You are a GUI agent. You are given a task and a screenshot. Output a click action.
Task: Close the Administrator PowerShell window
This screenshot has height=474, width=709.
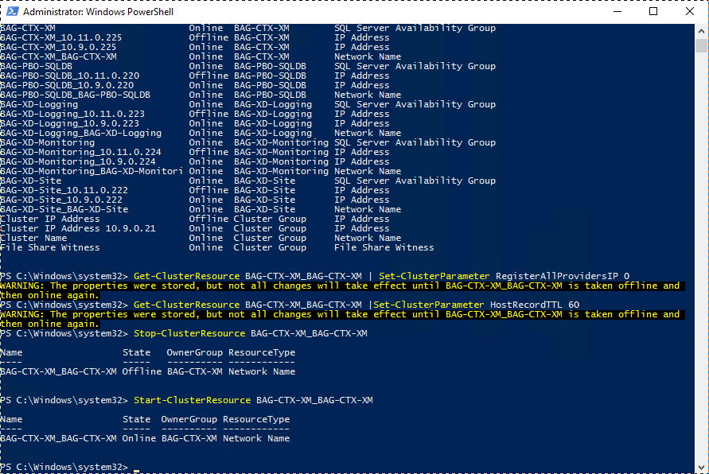(690, 12)
